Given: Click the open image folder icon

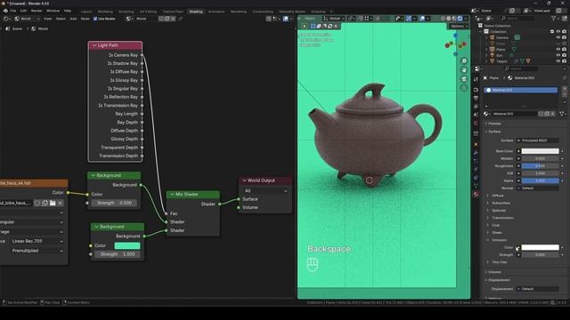Looking at the screenshot, I should 53,203.
